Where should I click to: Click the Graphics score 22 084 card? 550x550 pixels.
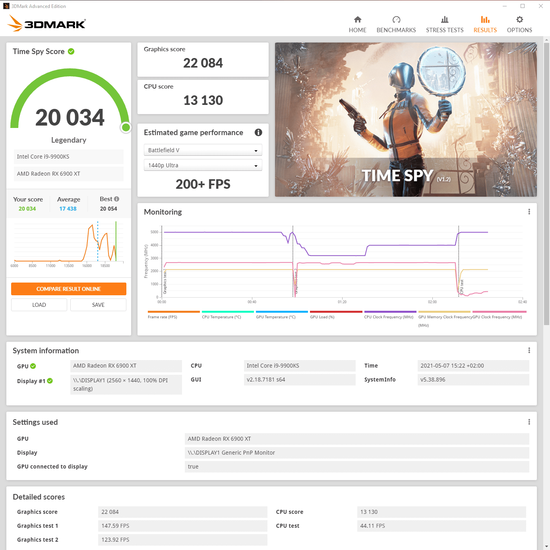(x=203, y=60)
